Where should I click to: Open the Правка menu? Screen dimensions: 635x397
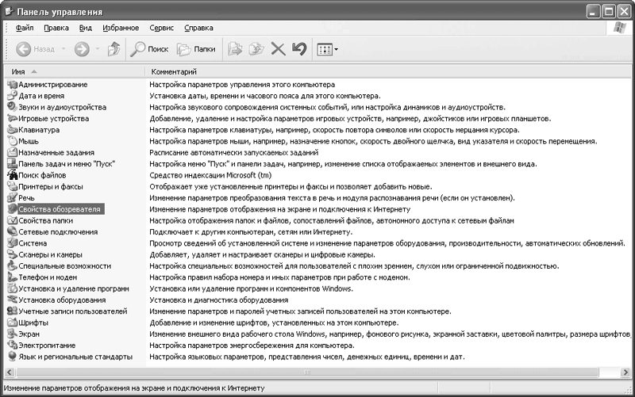[x=56, y=28]
